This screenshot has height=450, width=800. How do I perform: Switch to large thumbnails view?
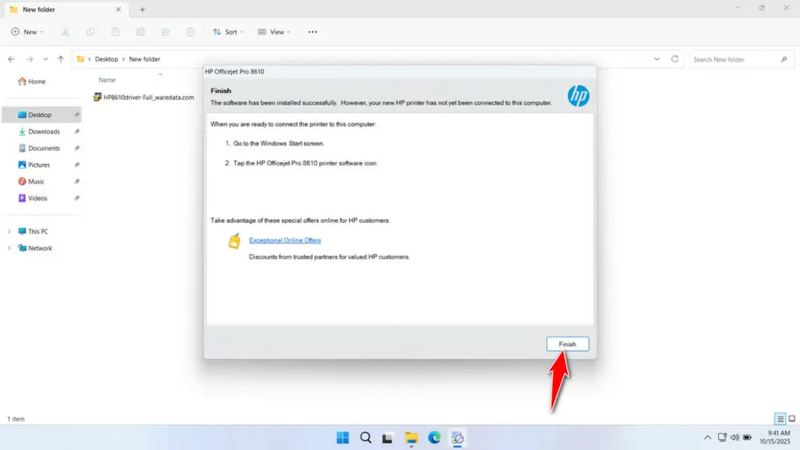[x=791, y=419]
